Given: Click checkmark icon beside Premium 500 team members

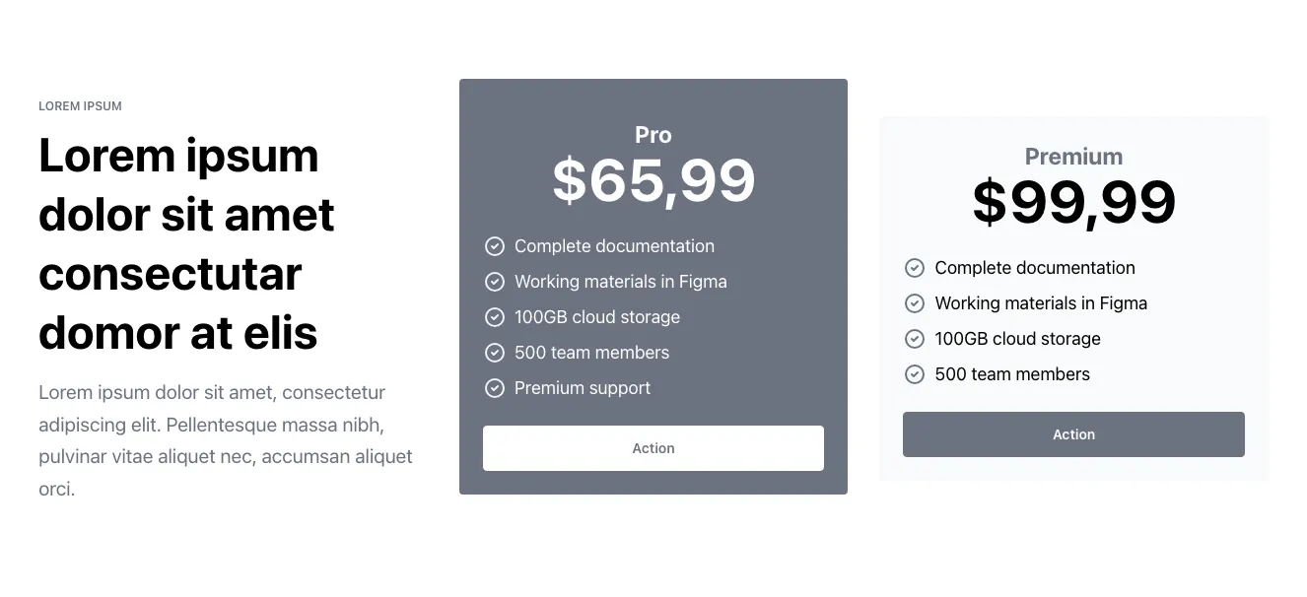Looking at the screenshot, I should coord(915,374).
